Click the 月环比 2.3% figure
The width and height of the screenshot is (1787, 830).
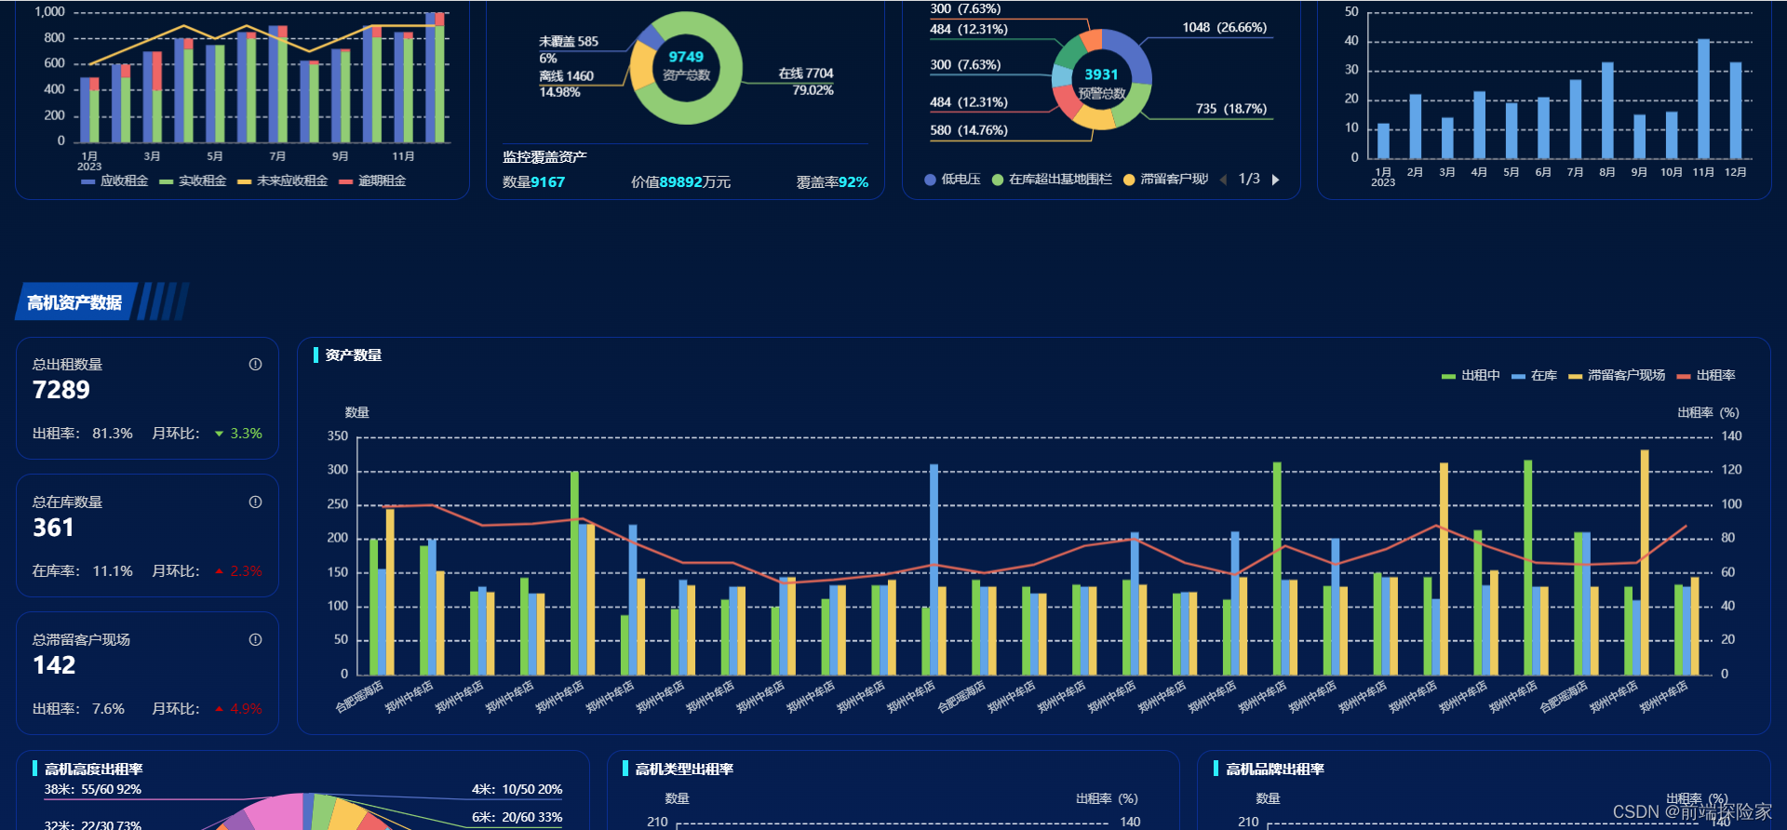pos(246,571)
